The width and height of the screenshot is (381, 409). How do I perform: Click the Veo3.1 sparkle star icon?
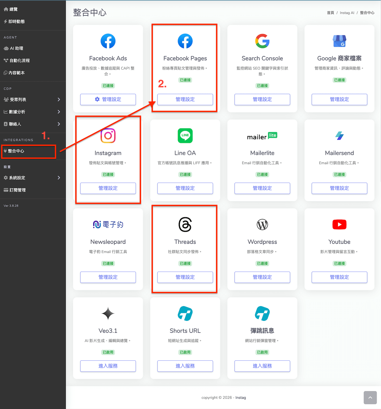(108, 314)
